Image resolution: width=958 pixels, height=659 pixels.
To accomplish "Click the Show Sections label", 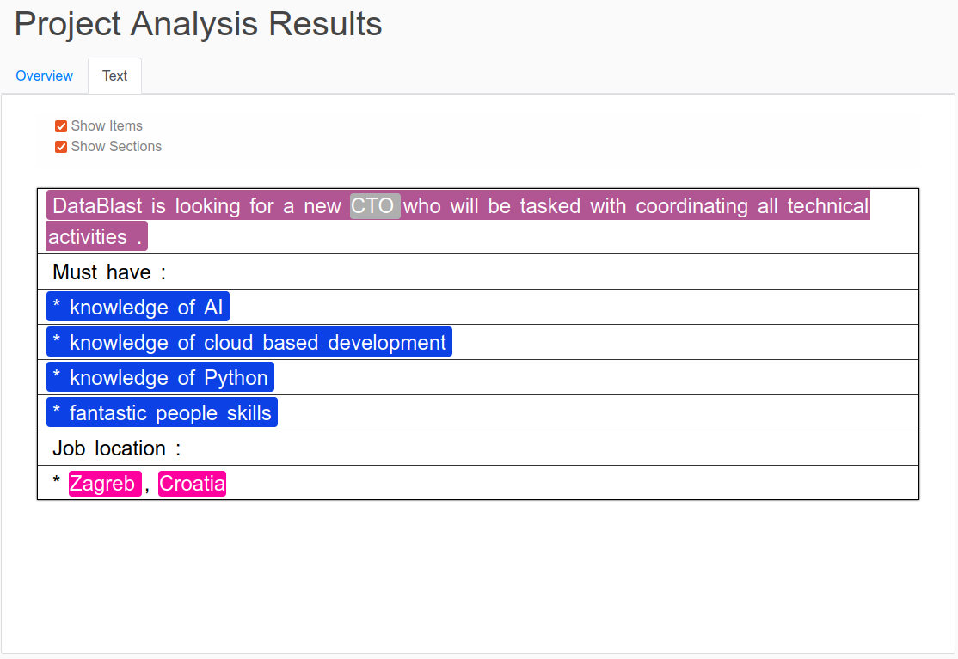I will pos(116,146).
